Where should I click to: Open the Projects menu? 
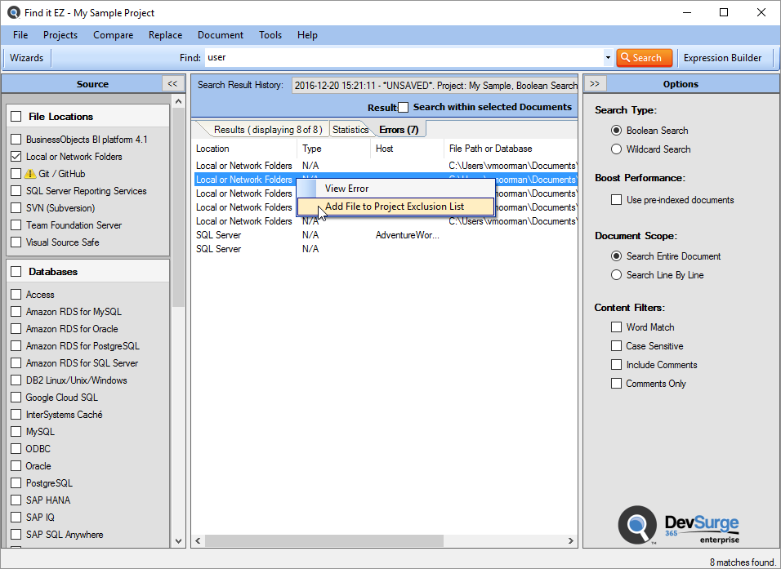tap(60, 35)
